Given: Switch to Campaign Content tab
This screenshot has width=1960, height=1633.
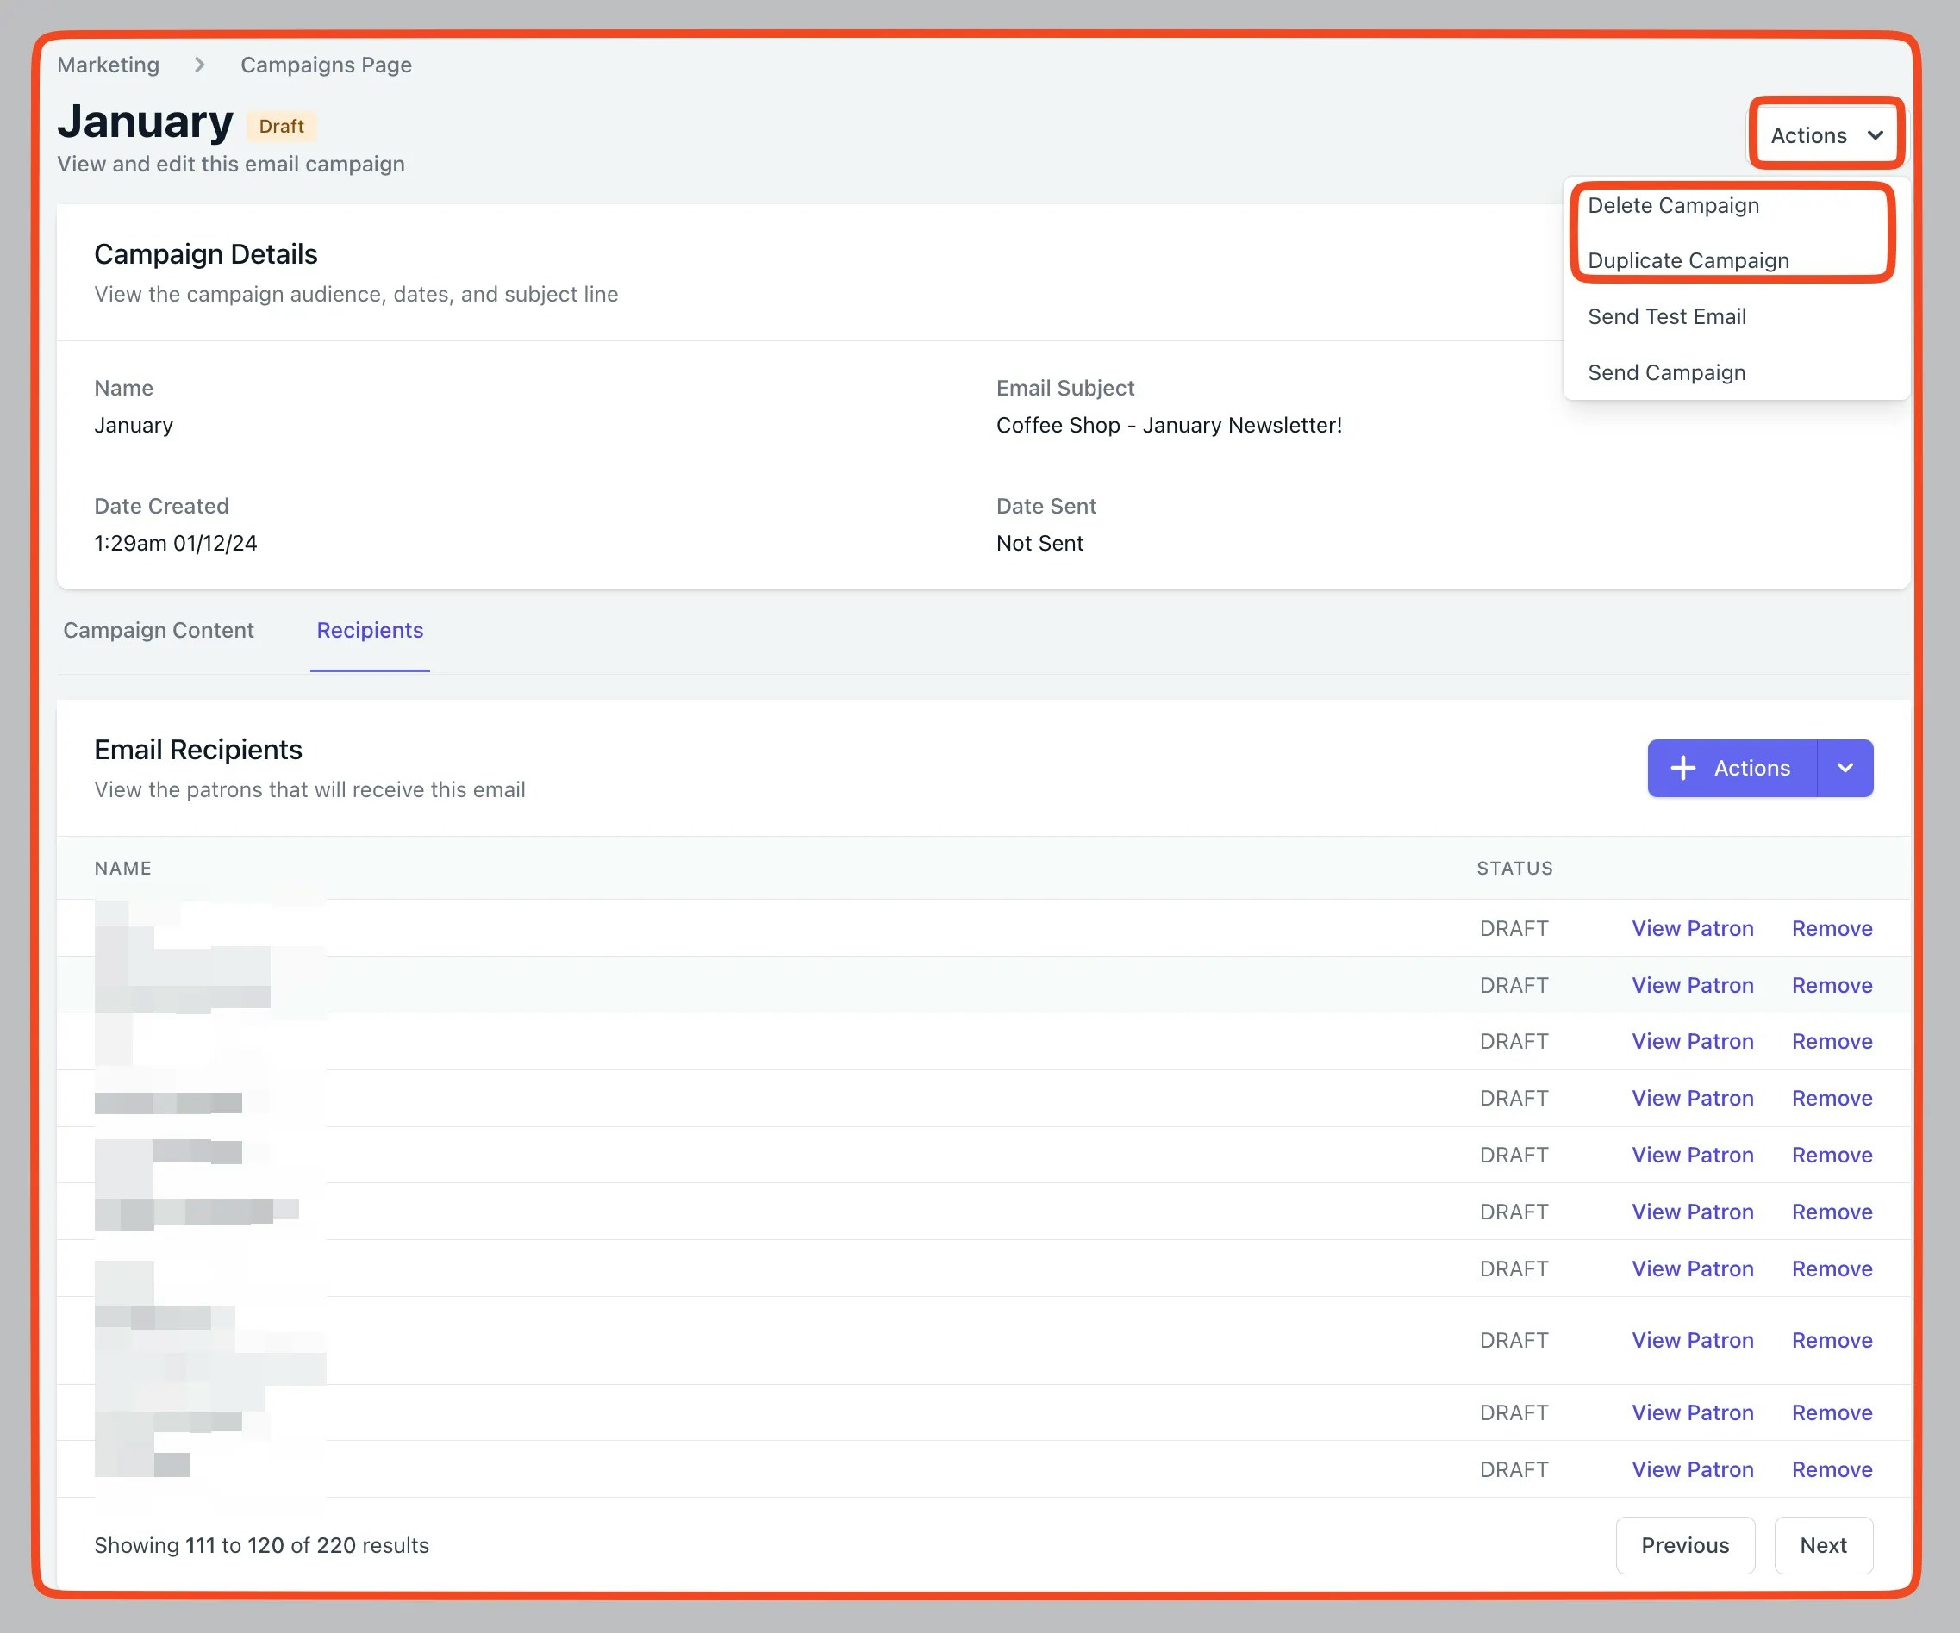Looking at the screenshot, I should click(x=159, y=630).
